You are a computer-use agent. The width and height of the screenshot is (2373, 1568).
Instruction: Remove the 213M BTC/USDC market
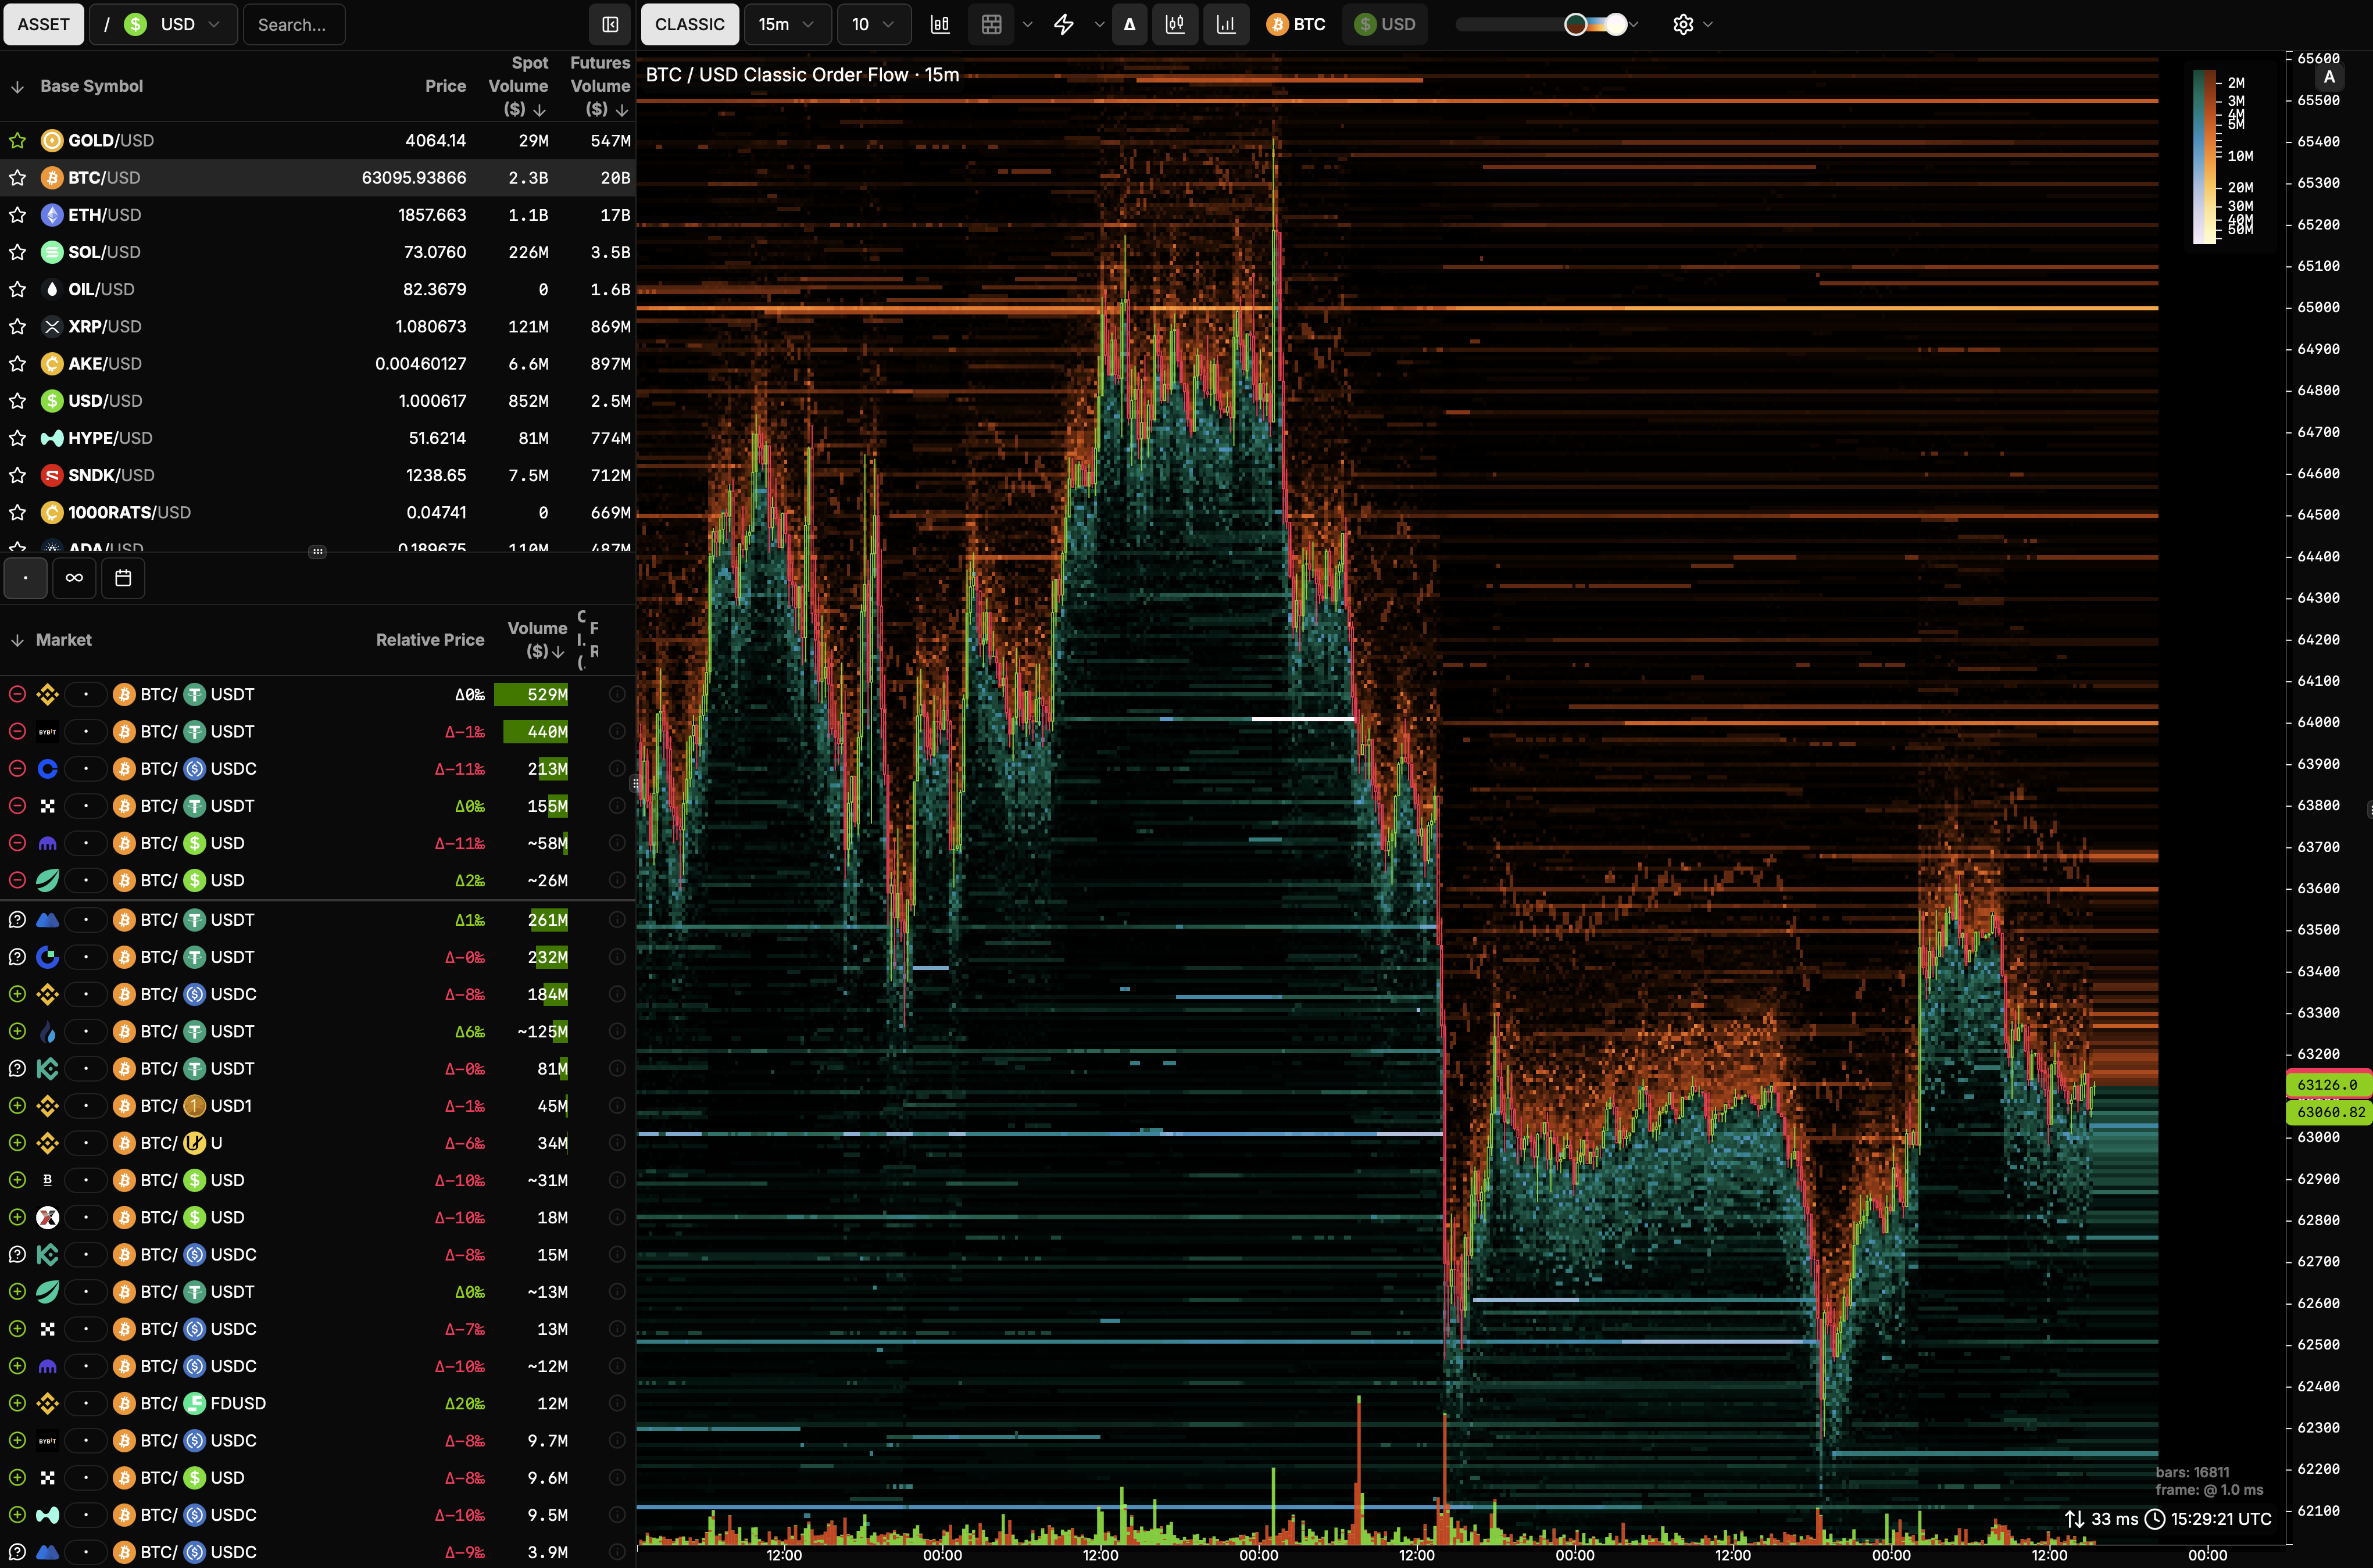pos(17,768)
